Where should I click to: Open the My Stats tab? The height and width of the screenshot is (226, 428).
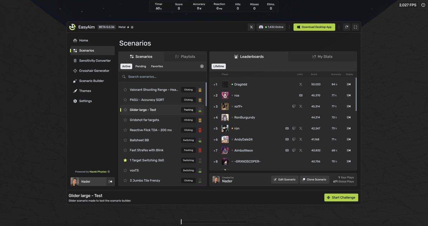[x=322, y=56]
